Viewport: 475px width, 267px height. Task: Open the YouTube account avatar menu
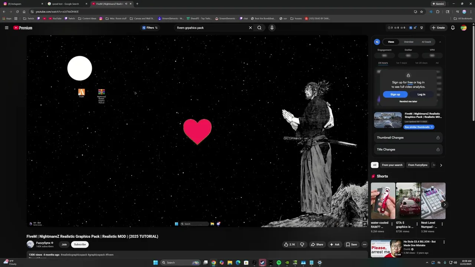(x=463, y=28)
